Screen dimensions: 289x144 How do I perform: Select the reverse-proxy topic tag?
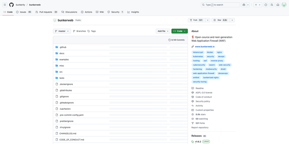click(217, 61)
